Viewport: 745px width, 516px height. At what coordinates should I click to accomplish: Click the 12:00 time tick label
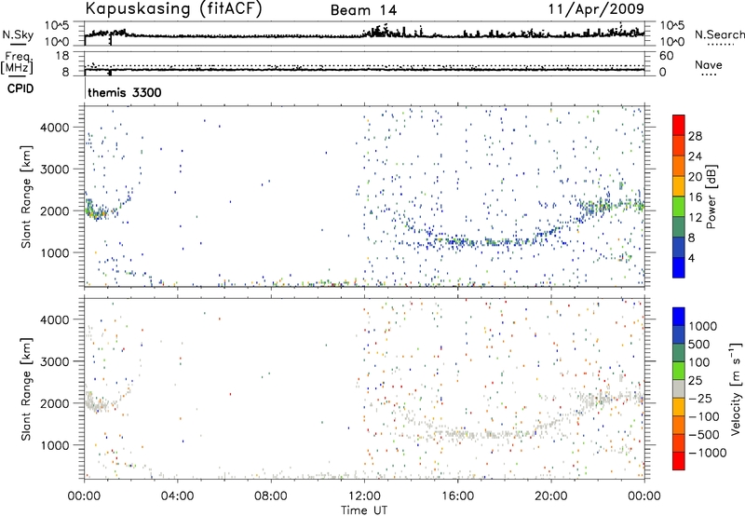[x=364, y=496]
